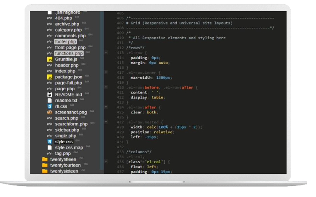This screenshot has width=316, height=197.
Task: Click the CSS3 icon next to style.css
Action: point(50,142)
